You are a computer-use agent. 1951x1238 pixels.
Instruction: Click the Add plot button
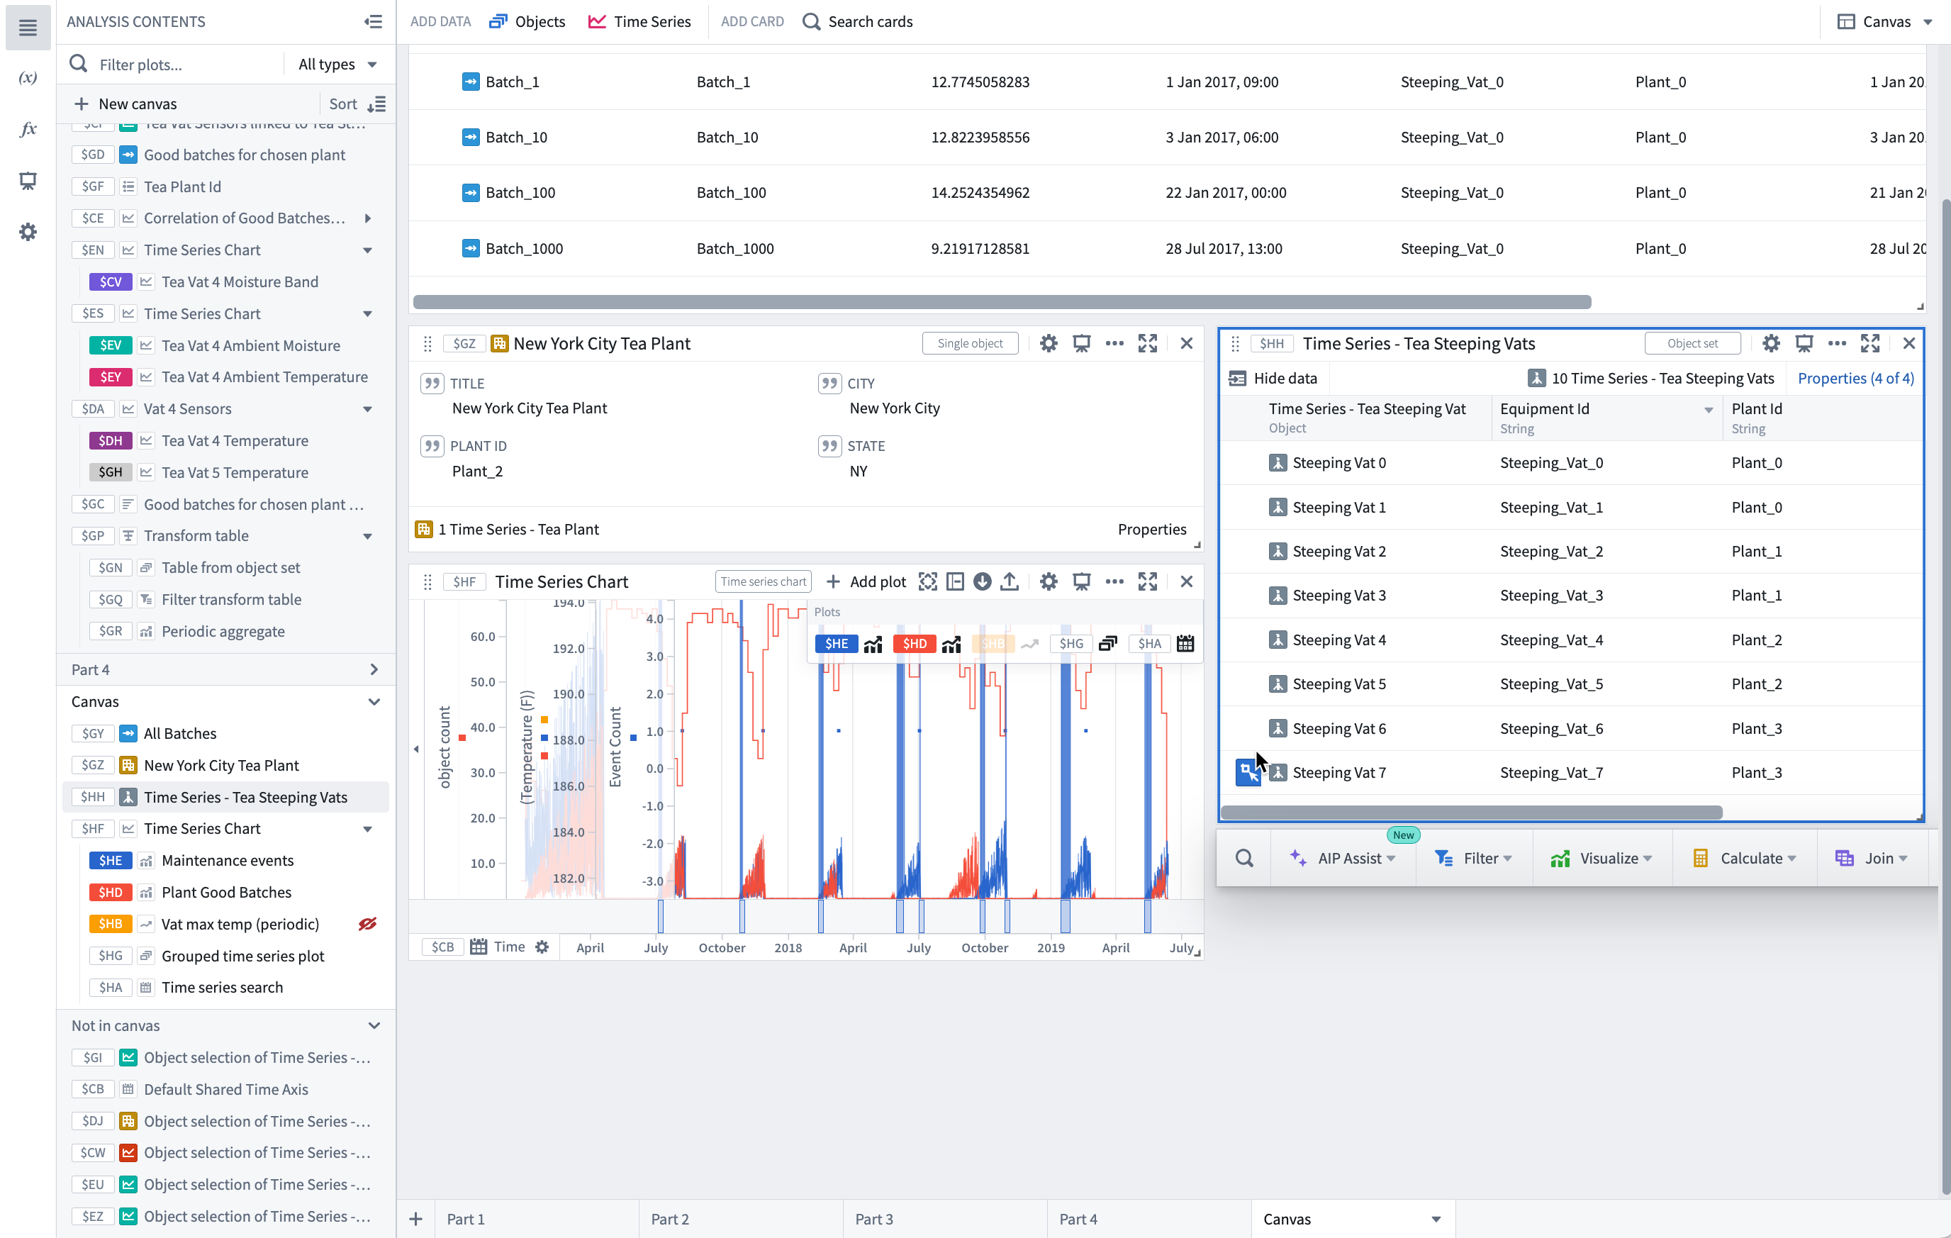tap(866, 581)
